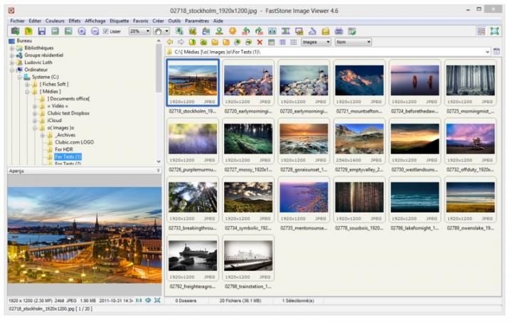This screenshot has width=512, height=322.
Task: Click the red X delete icon
Action: [x=260, y=42]
